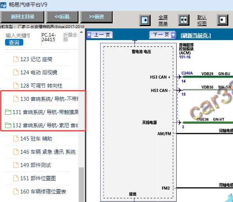
Task: Click the 音响前部控制模块 (ACM) label
Action: (186, 49)
